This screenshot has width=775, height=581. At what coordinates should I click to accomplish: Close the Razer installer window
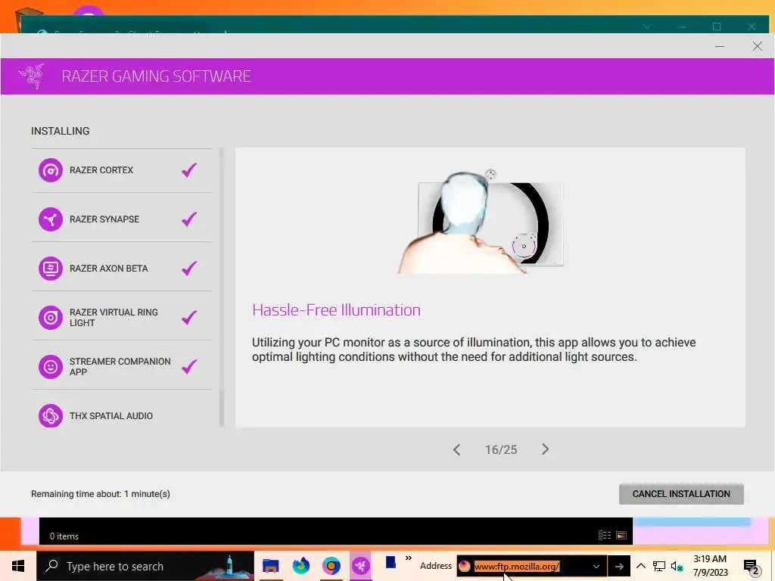757,46
